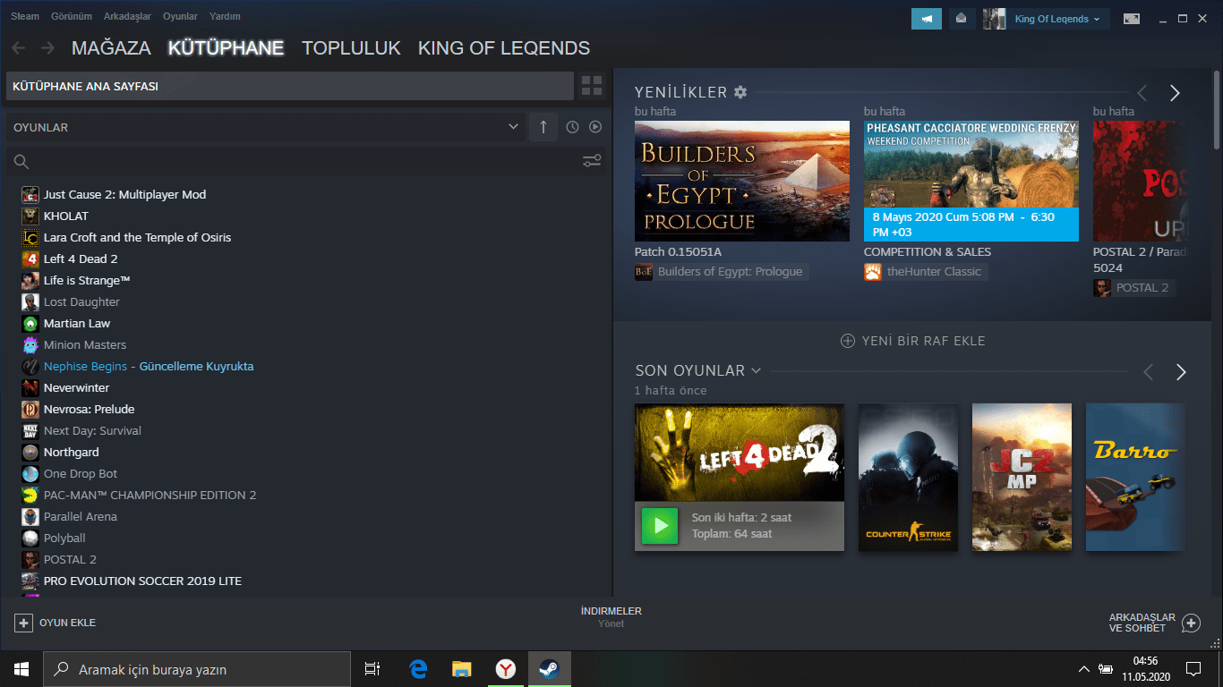Switch library to grid collections view
The width and height of the screenshot is (1223, 687).
(592, 86)
